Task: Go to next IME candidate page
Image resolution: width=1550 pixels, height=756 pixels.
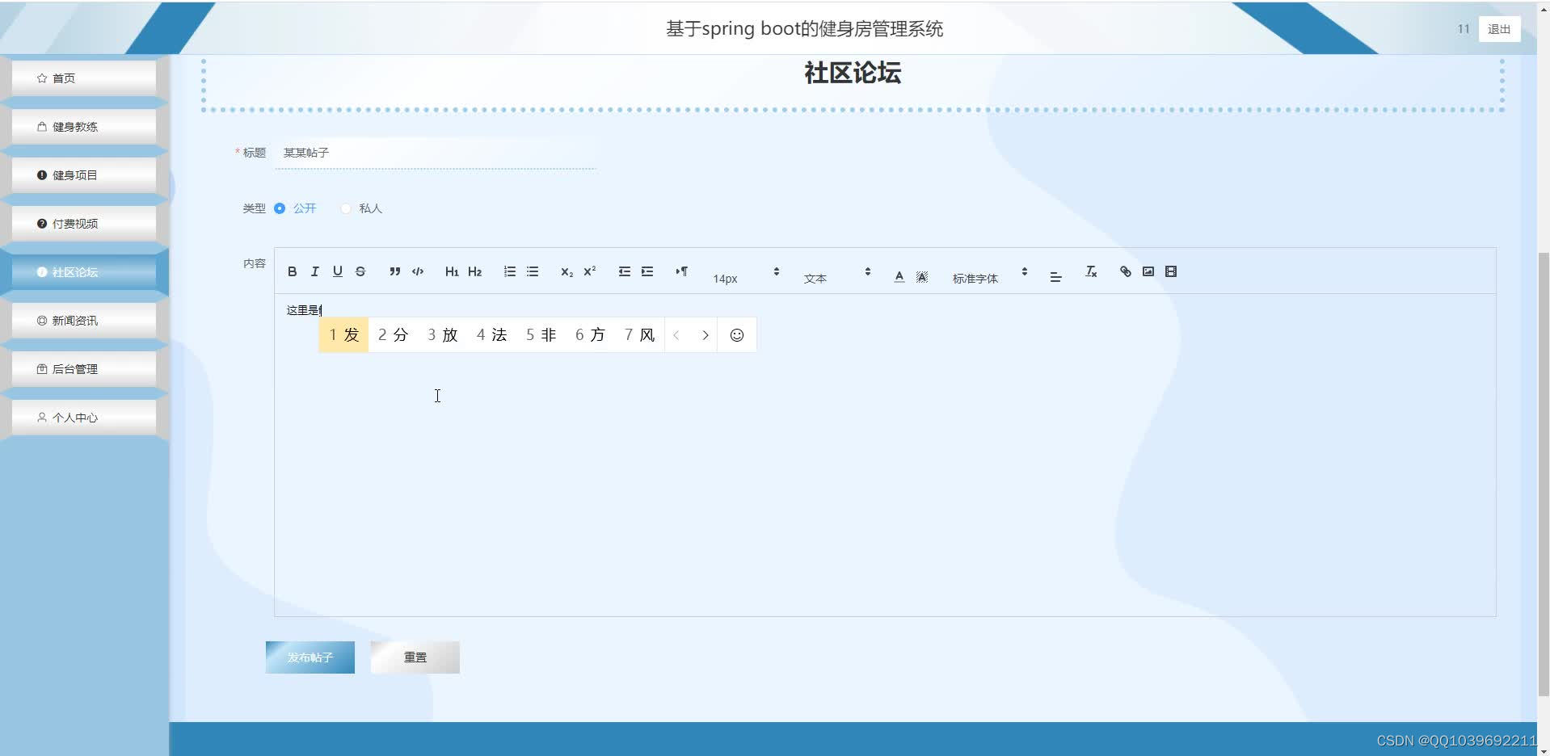Action: 706,335
